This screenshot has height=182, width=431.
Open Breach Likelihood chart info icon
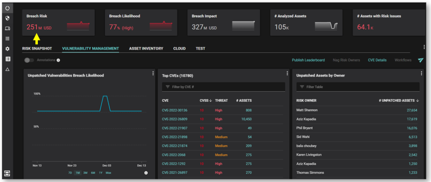pyautogui.click(x=146, y=173)
